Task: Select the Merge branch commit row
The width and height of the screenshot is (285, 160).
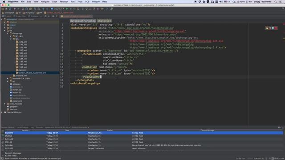Action: point(143,145)
